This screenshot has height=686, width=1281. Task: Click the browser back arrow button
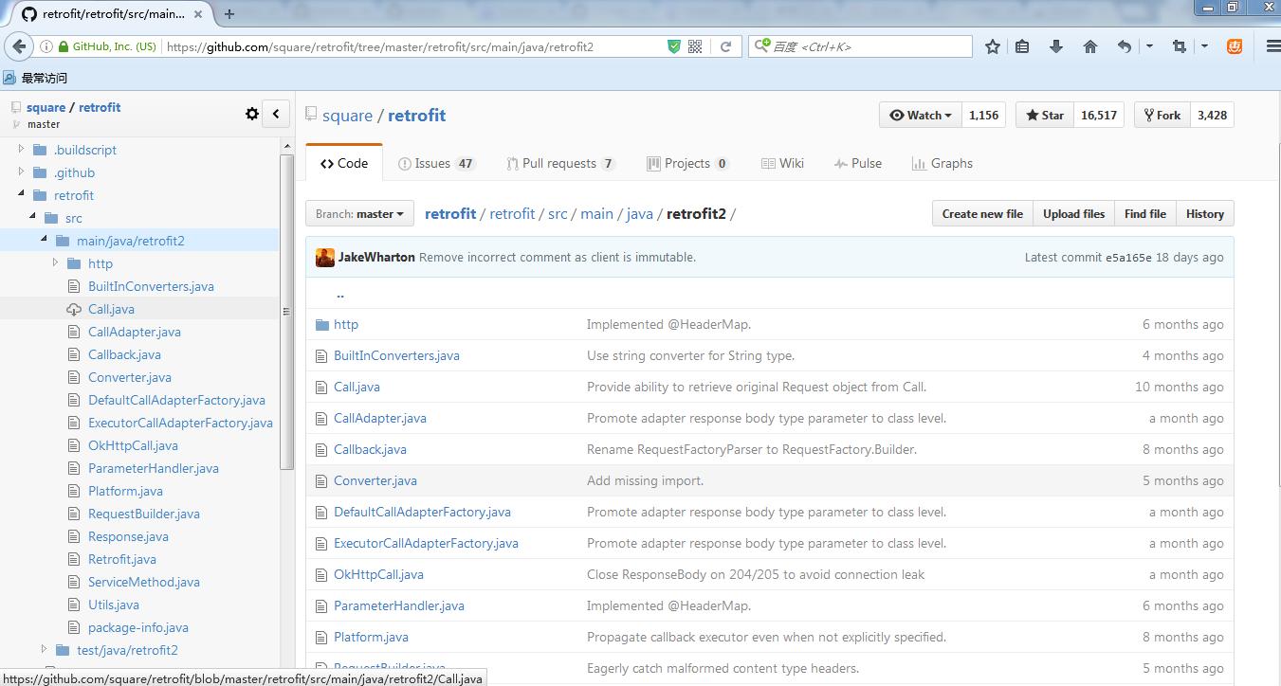[18, 46]
